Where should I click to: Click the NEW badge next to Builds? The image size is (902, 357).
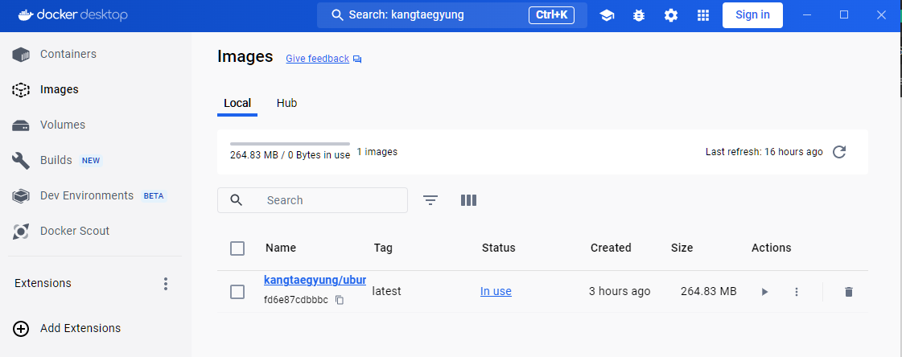click(91, 160)
